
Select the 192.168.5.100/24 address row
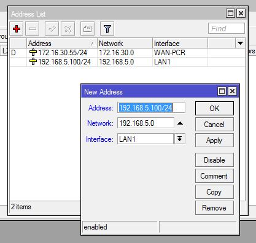(x=127, y=62)
